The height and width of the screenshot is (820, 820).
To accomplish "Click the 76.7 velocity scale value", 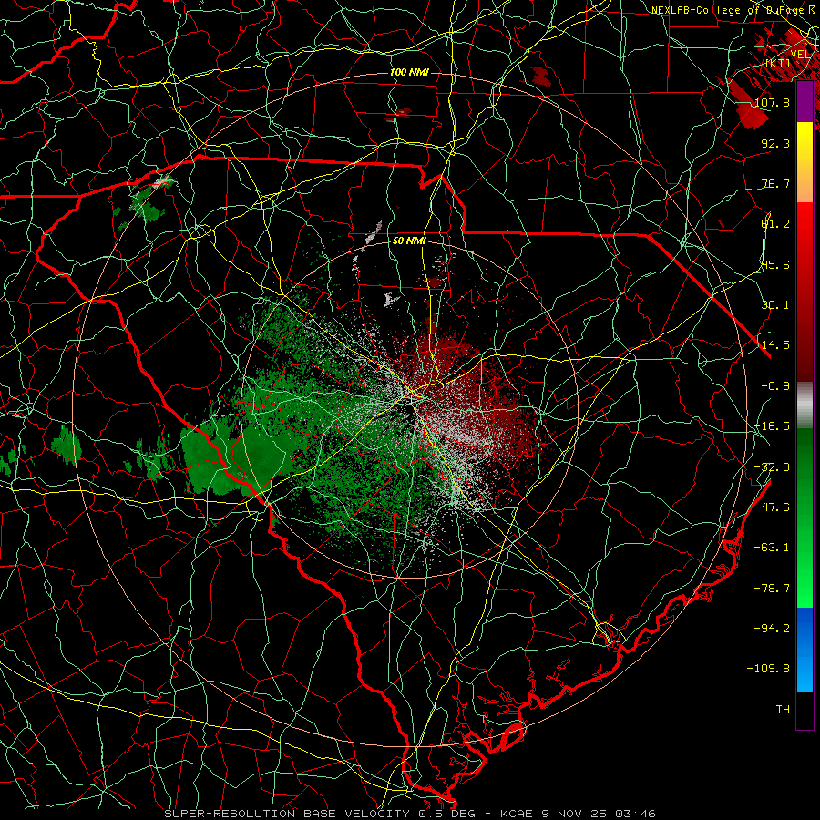I will [775, 183].
